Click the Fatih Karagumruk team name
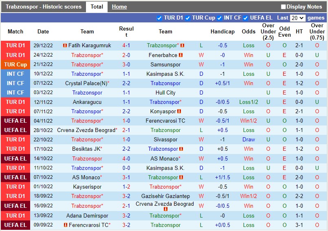 coord(90,45)
